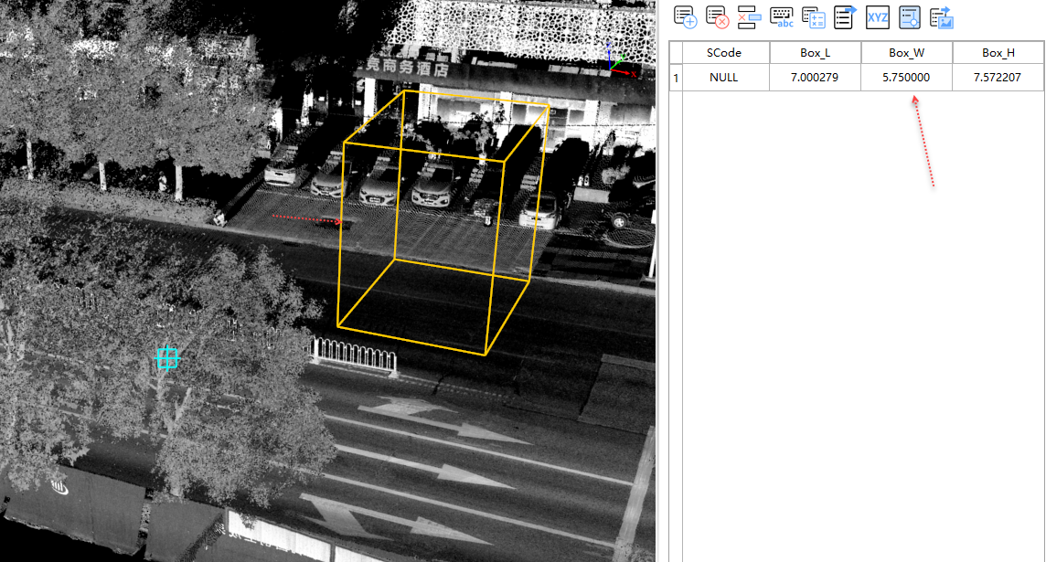Click the XYZ axis gizmo in viewport

(614, 57)
